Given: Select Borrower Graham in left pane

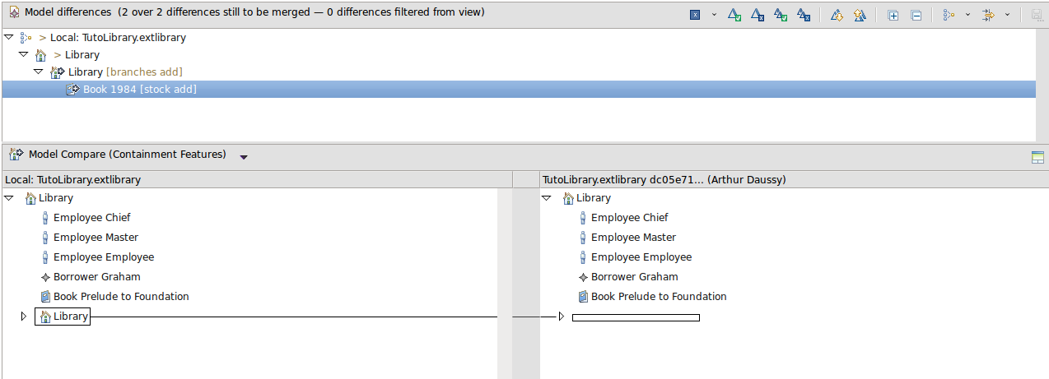Looking at the screenshot, I should point(96,277).
